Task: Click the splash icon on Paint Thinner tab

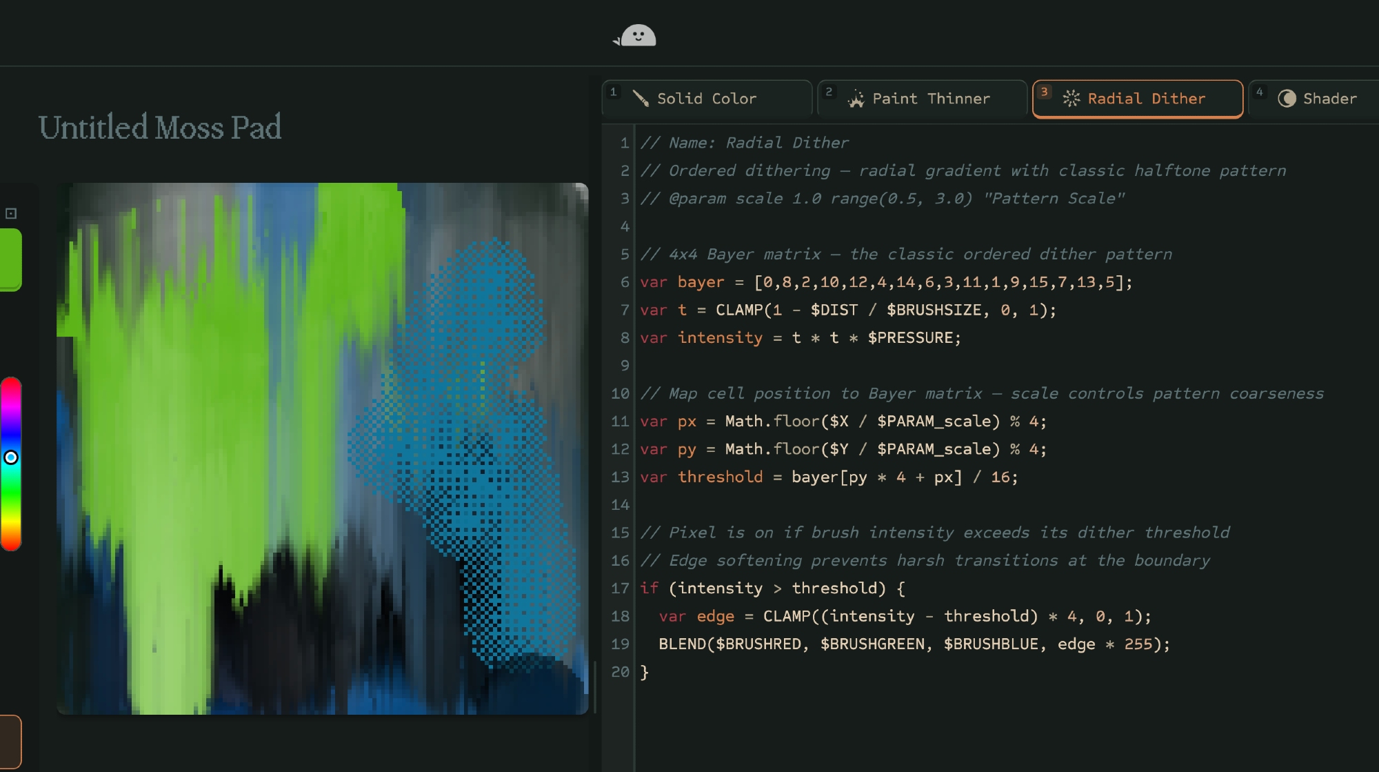Action: [x=856, y=99]
